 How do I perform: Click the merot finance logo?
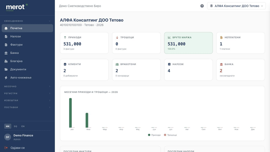point(17,8)
